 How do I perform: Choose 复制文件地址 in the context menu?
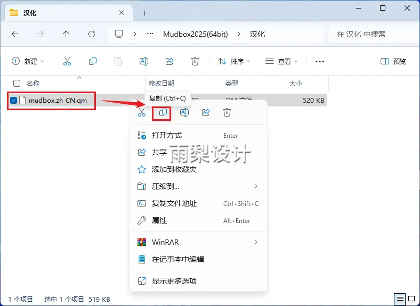(x=198, y=203)
